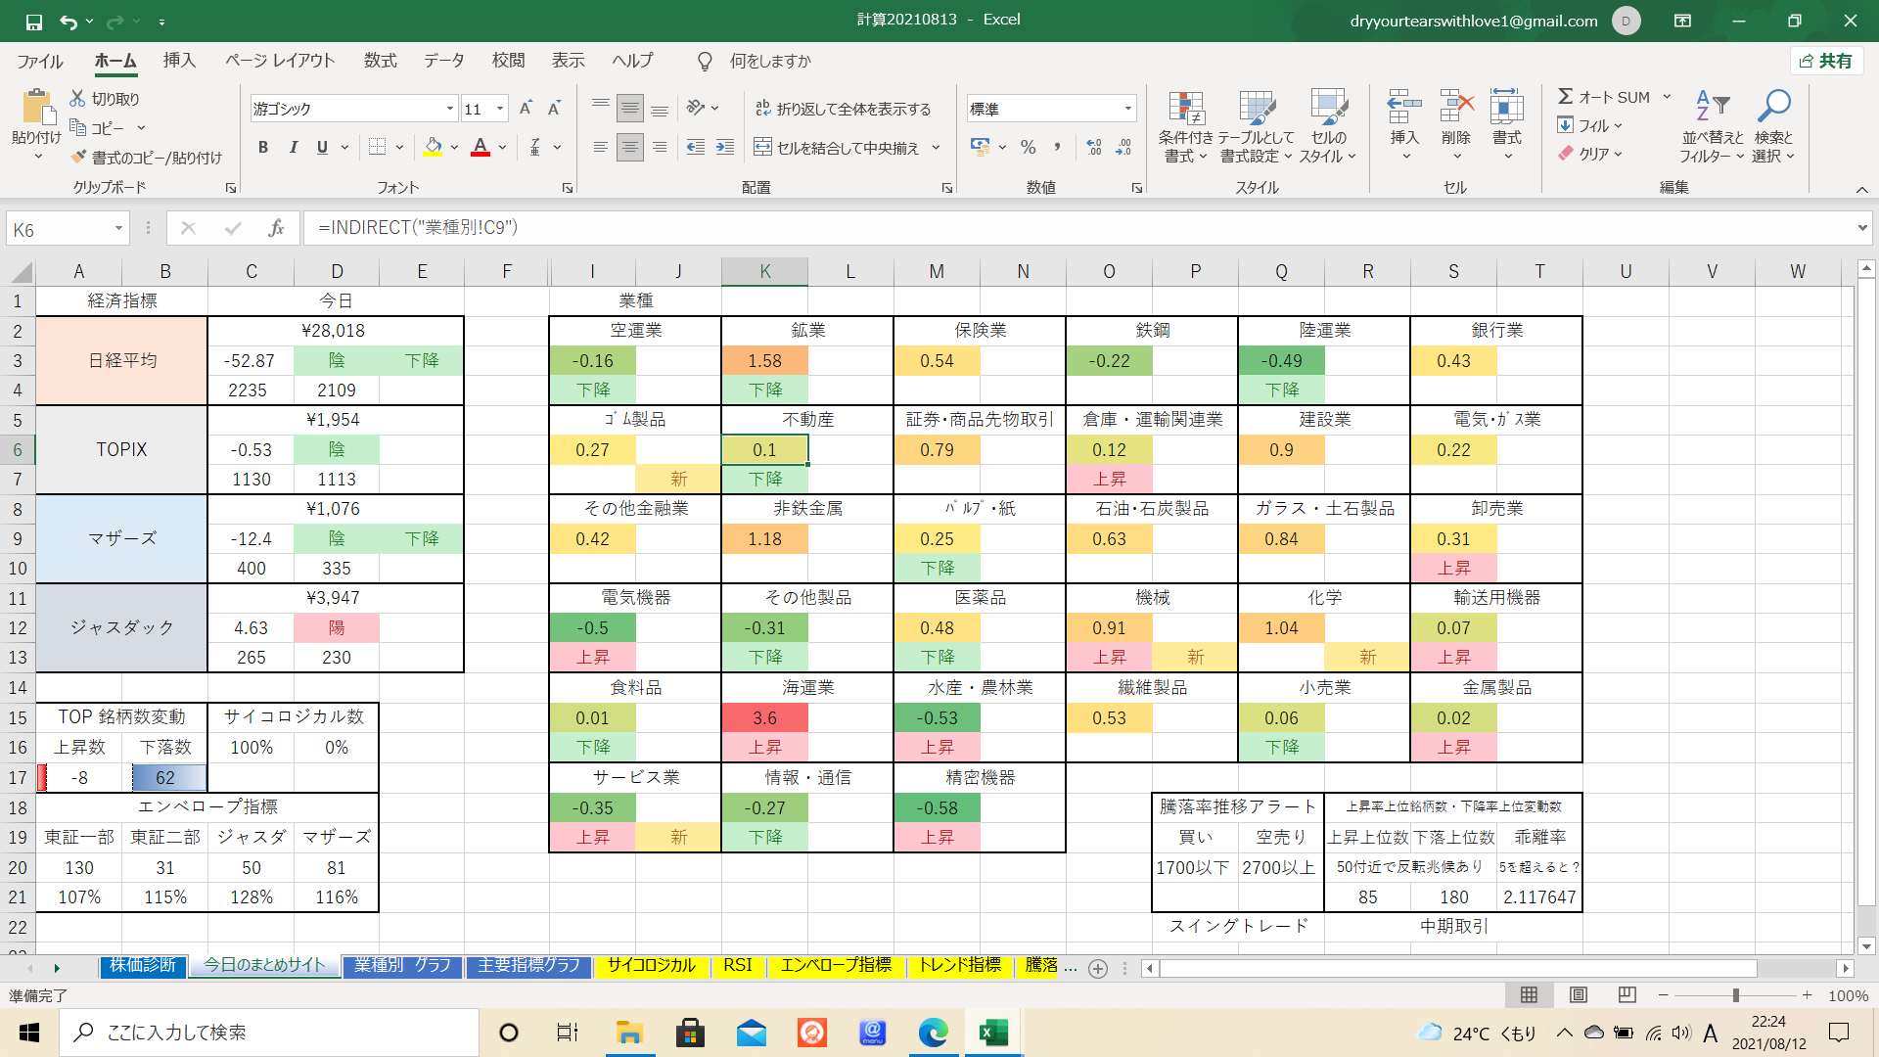Switch to the サイコロジカル sheet tab

pos(651,966)
